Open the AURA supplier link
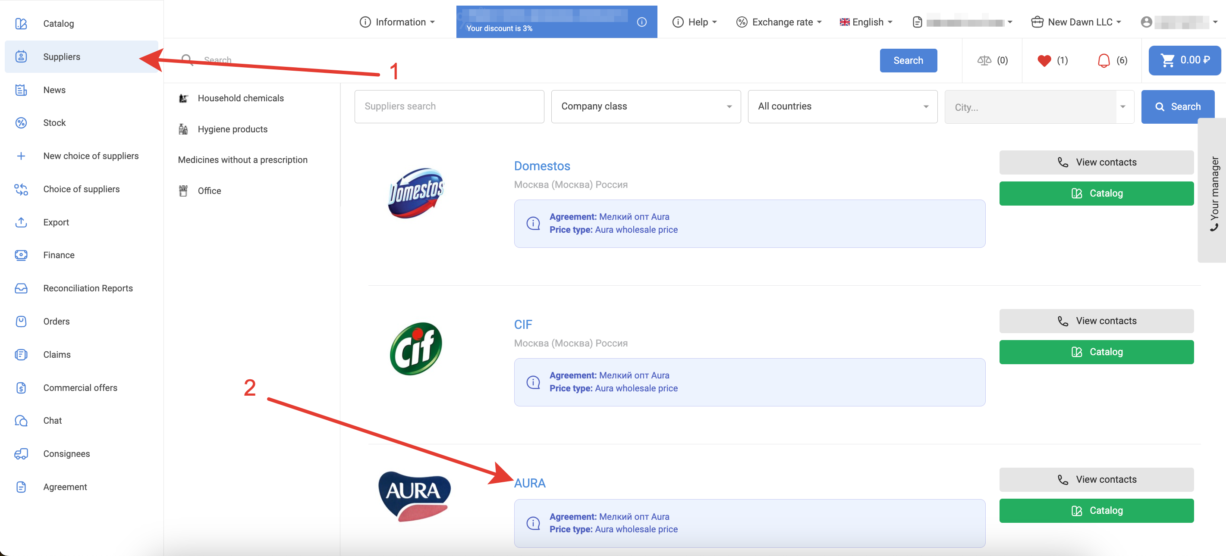 pyautogui.click(x=529, y=483)
